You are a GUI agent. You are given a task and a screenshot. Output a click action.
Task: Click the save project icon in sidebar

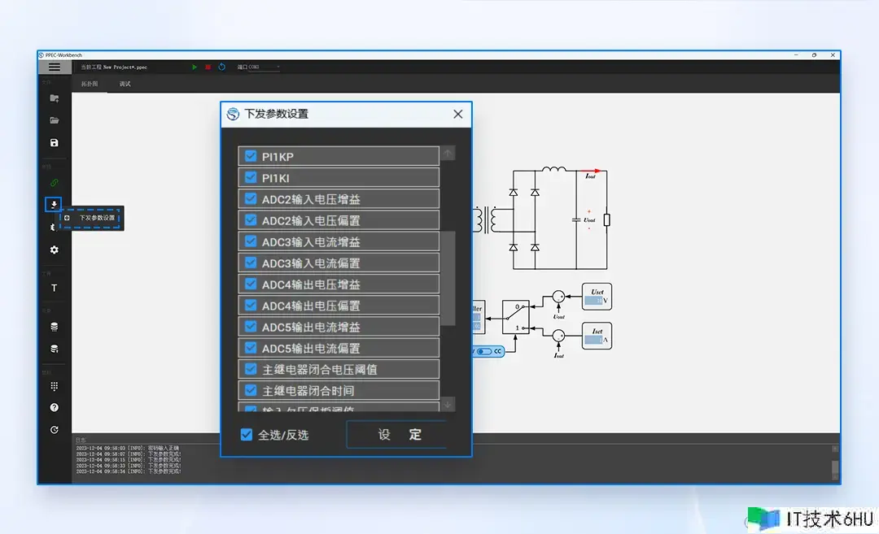click(53, 143)
